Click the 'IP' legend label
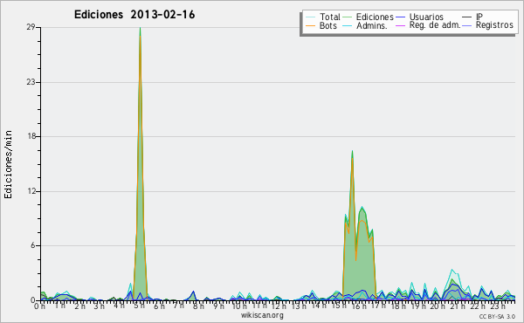This screenshot has height=323, width=524. (479, 17)
